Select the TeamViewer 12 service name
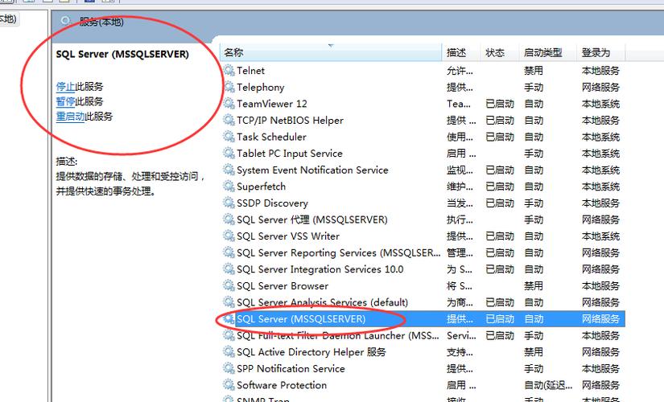 272,104
